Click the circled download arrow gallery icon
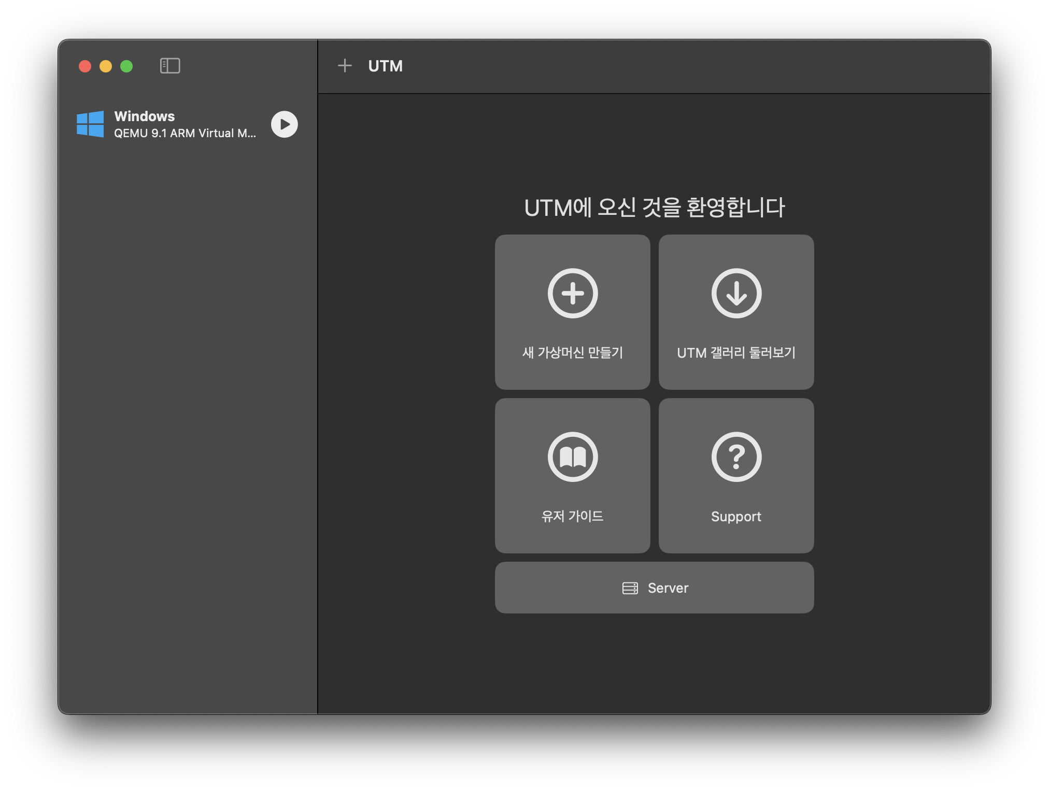Image resolution: width=1049 pixels, height=791 pixels. [x=736, y=293]
